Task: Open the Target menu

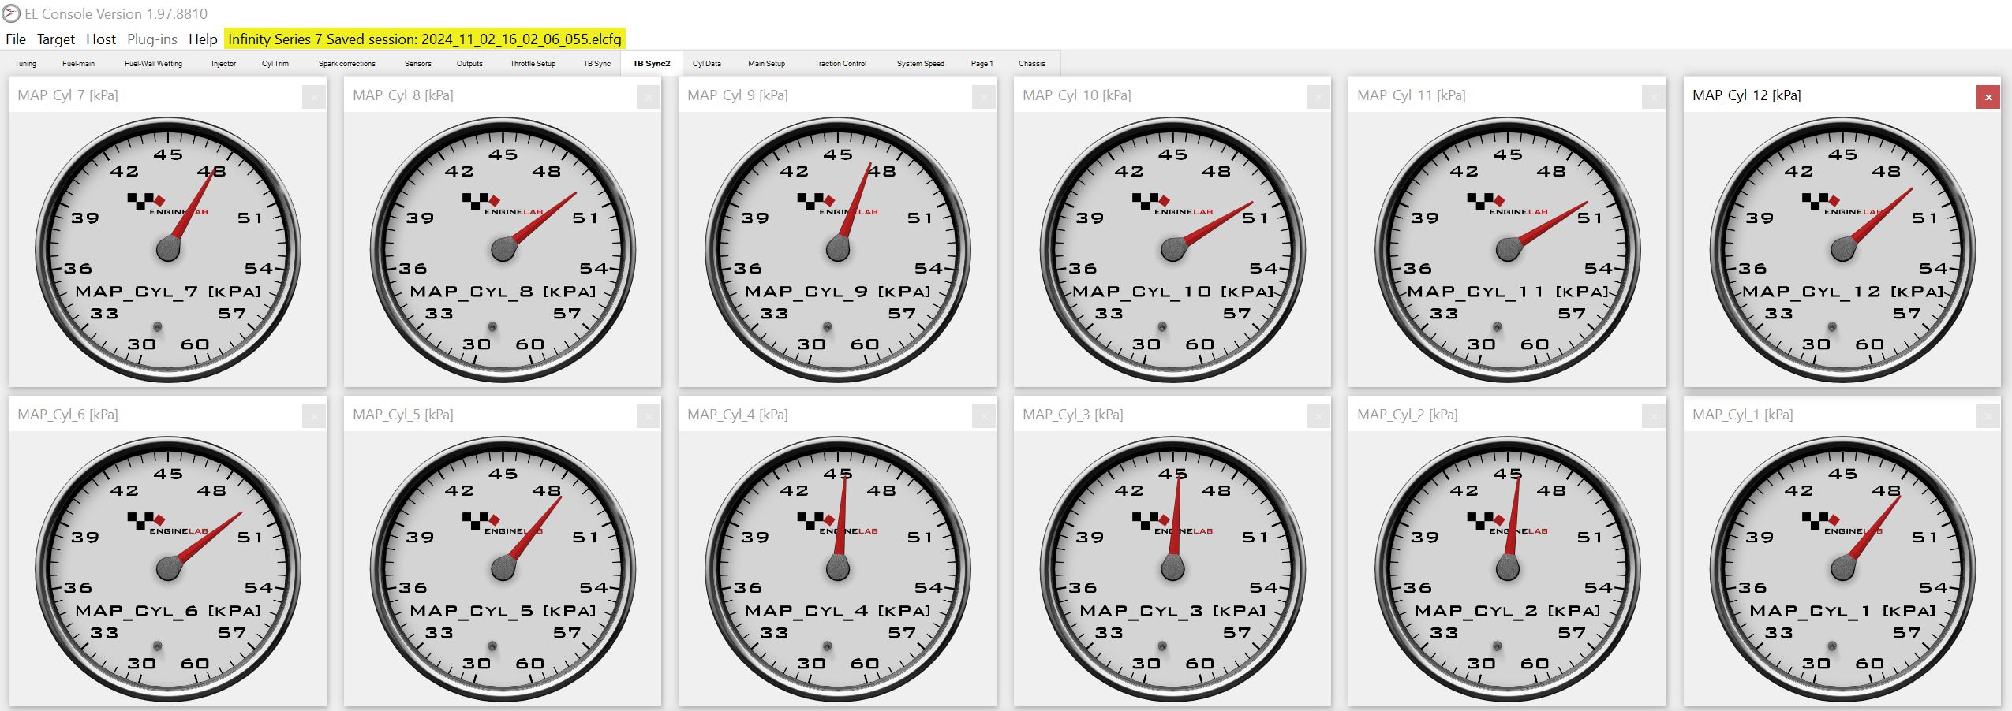Action: click(x=55, y=39)
